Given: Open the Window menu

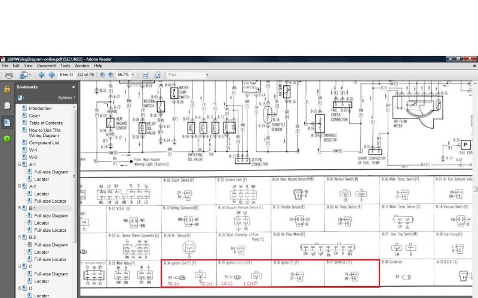Looking at the screenshot, I should (x=82, y=66).
